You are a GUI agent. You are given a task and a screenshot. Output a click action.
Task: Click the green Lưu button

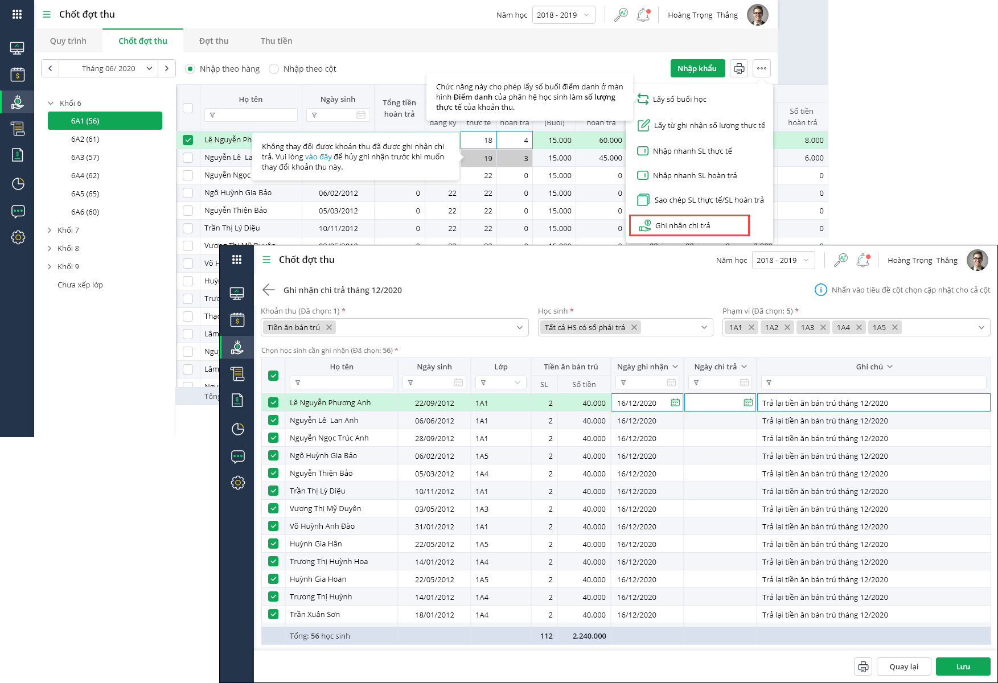[x=963, y=666]
